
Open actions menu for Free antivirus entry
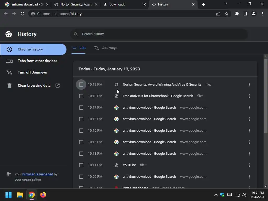pos(249,96)
